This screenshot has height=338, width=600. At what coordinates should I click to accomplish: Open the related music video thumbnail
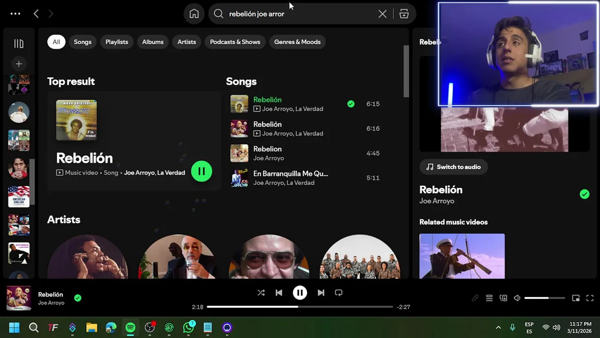tap(462, 256)
